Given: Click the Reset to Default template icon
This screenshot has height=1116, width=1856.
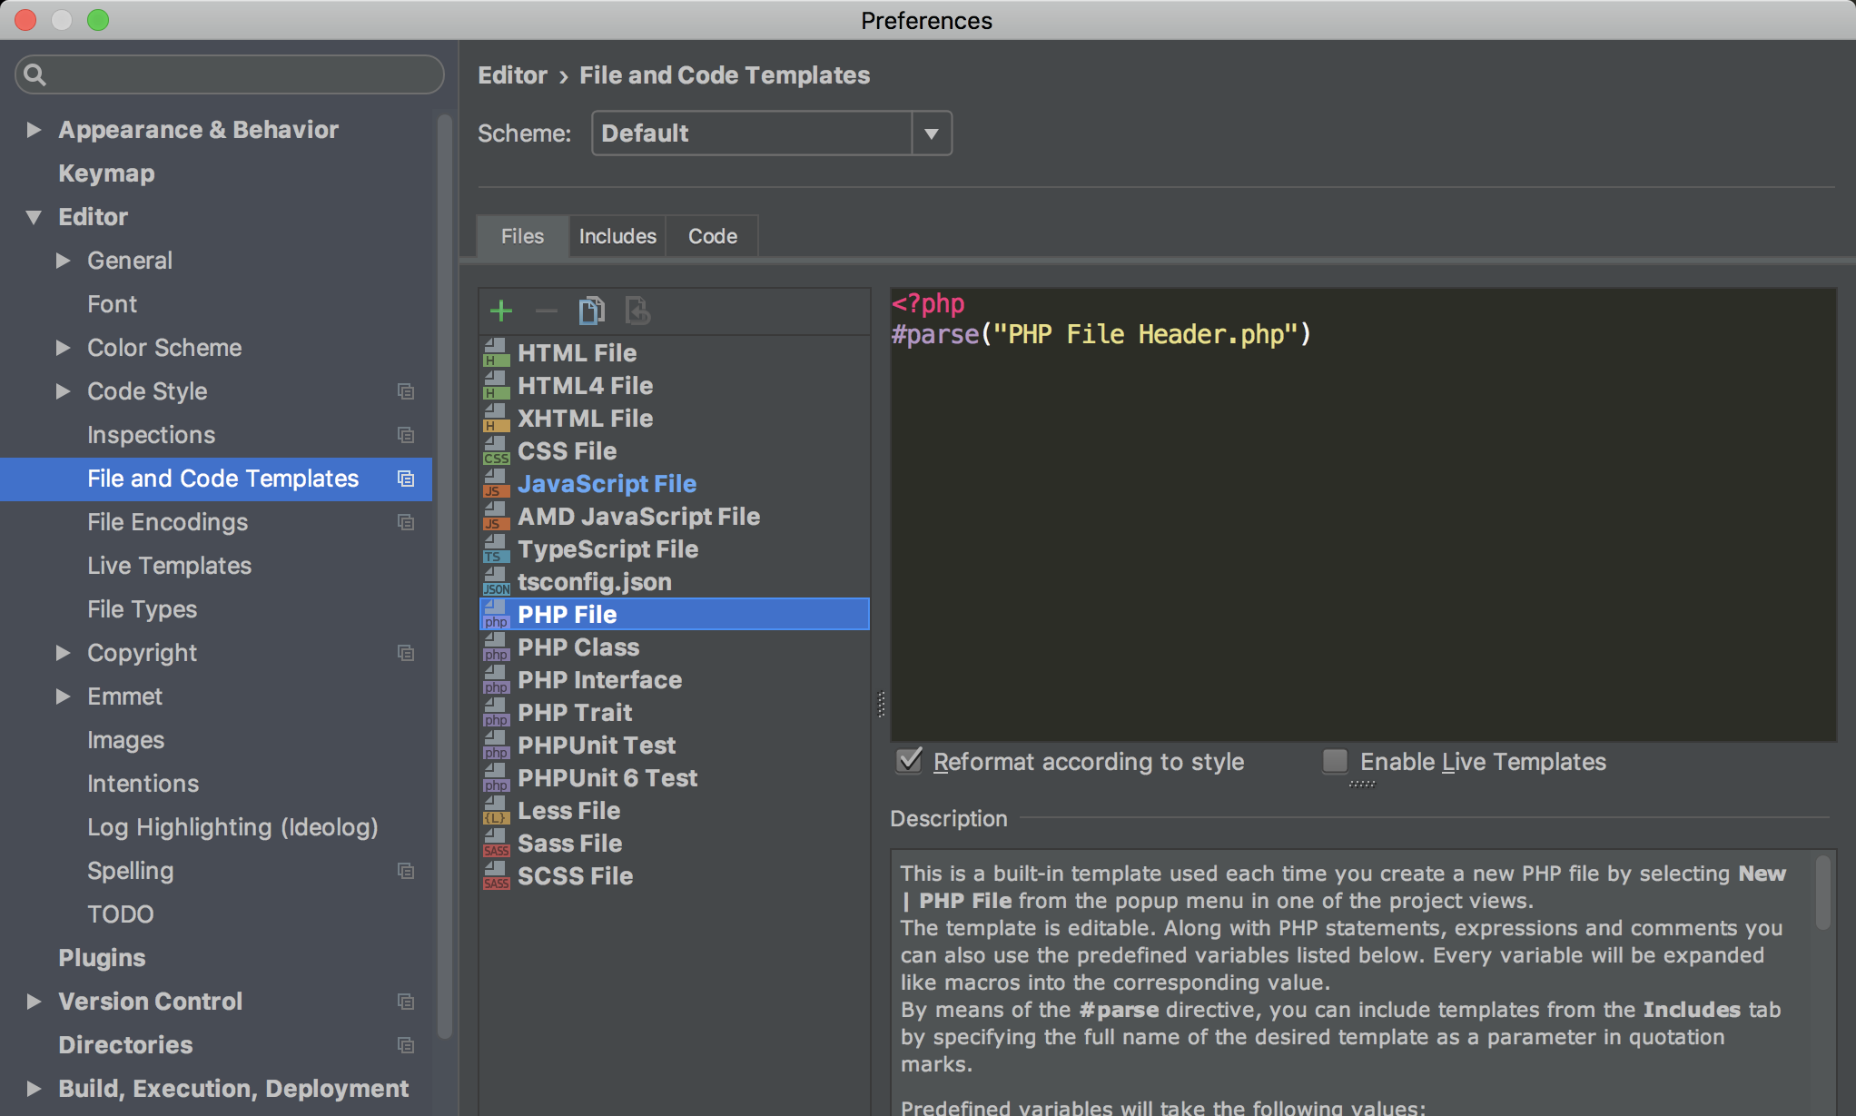Looking at the screenshot, I should pyautogui.click(x=637, y=311).
